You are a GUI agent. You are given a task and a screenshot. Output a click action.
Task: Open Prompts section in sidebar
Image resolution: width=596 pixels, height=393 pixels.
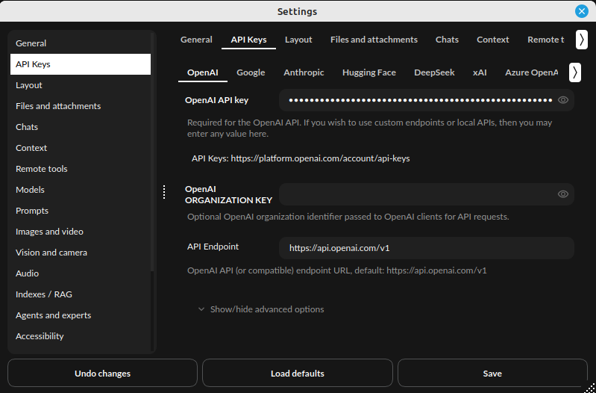point(81,211)
